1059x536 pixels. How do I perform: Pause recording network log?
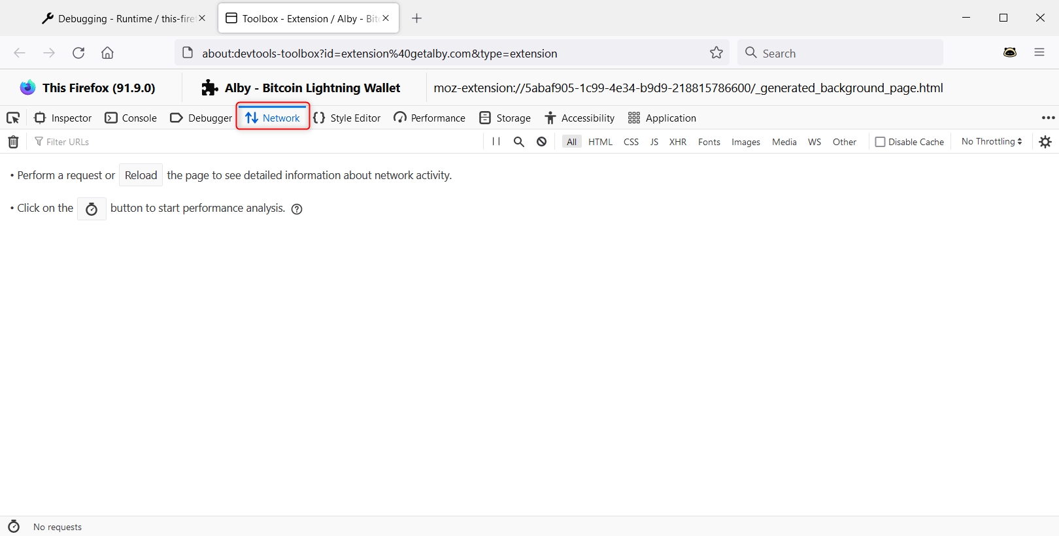click(496, 142)
